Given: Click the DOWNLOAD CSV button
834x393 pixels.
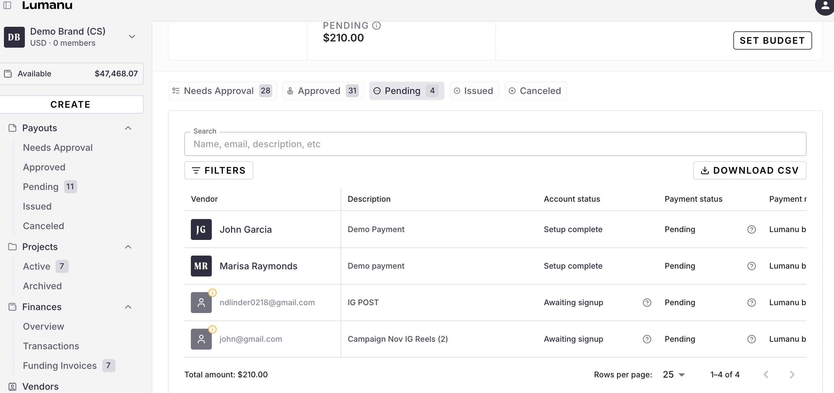Looking at the screenshot, I should [x=749, y=170].
